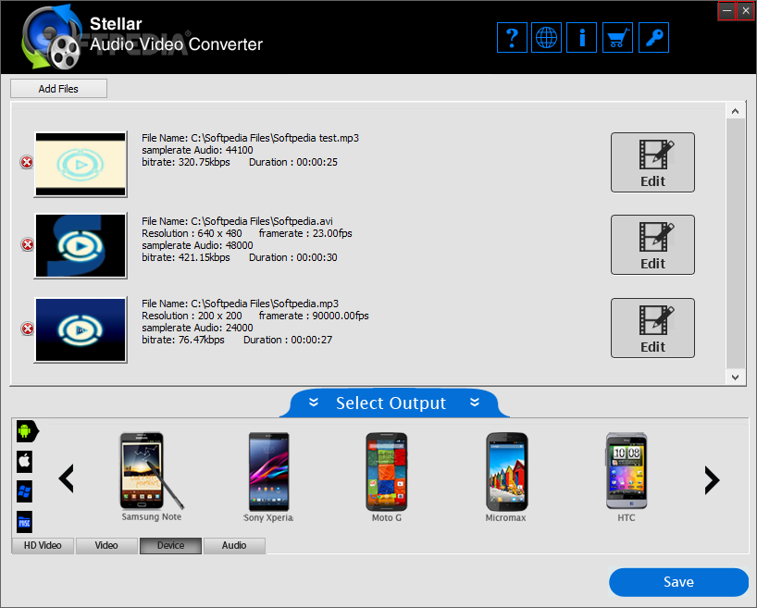Preview the Softpedia.avi thumbnail
Screen dimensions: 757x608
coord(81,245)
